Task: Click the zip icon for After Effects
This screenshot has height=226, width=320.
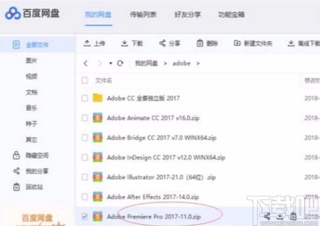Action: tap(98, 197)
